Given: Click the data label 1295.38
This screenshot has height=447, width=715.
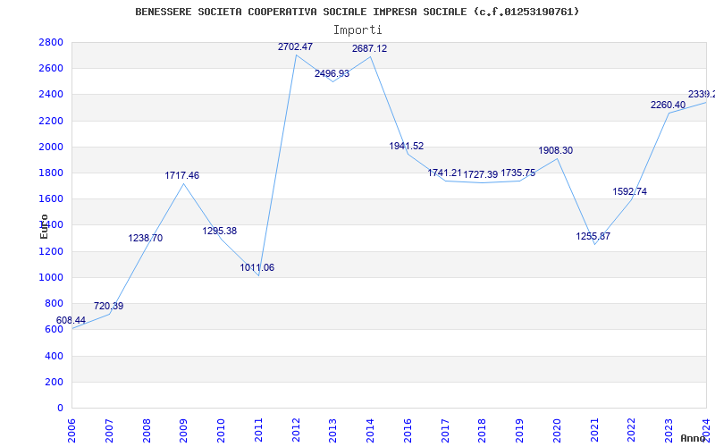Looking at the screenshot, I should [x=219, y=231].
